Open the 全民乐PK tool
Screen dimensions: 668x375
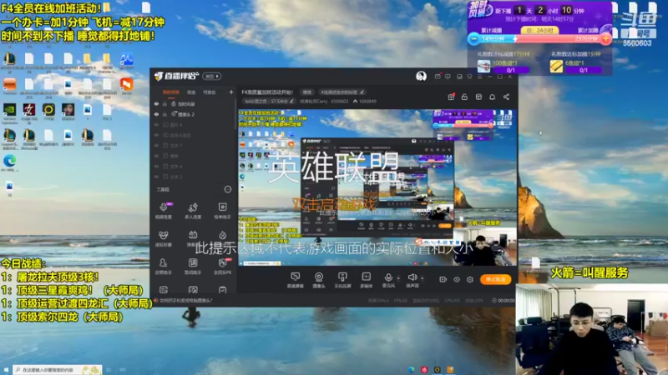tap(222, 266)
